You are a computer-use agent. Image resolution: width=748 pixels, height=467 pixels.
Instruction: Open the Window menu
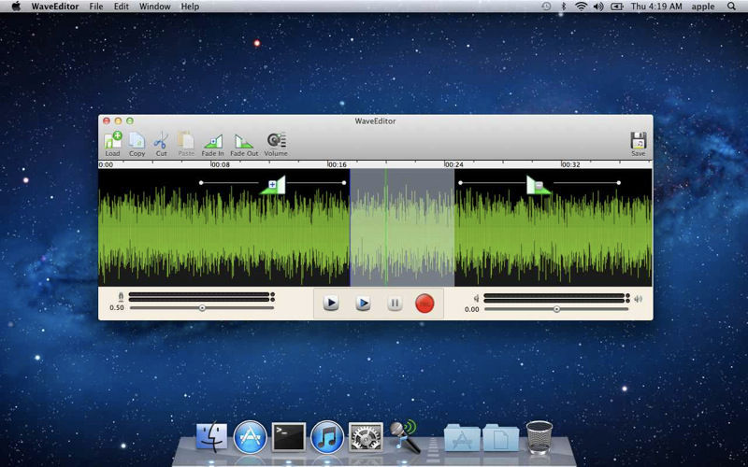155,7
